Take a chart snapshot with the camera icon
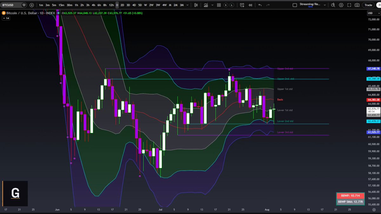This screenshot has width=381, height=214. coord(357,5)
